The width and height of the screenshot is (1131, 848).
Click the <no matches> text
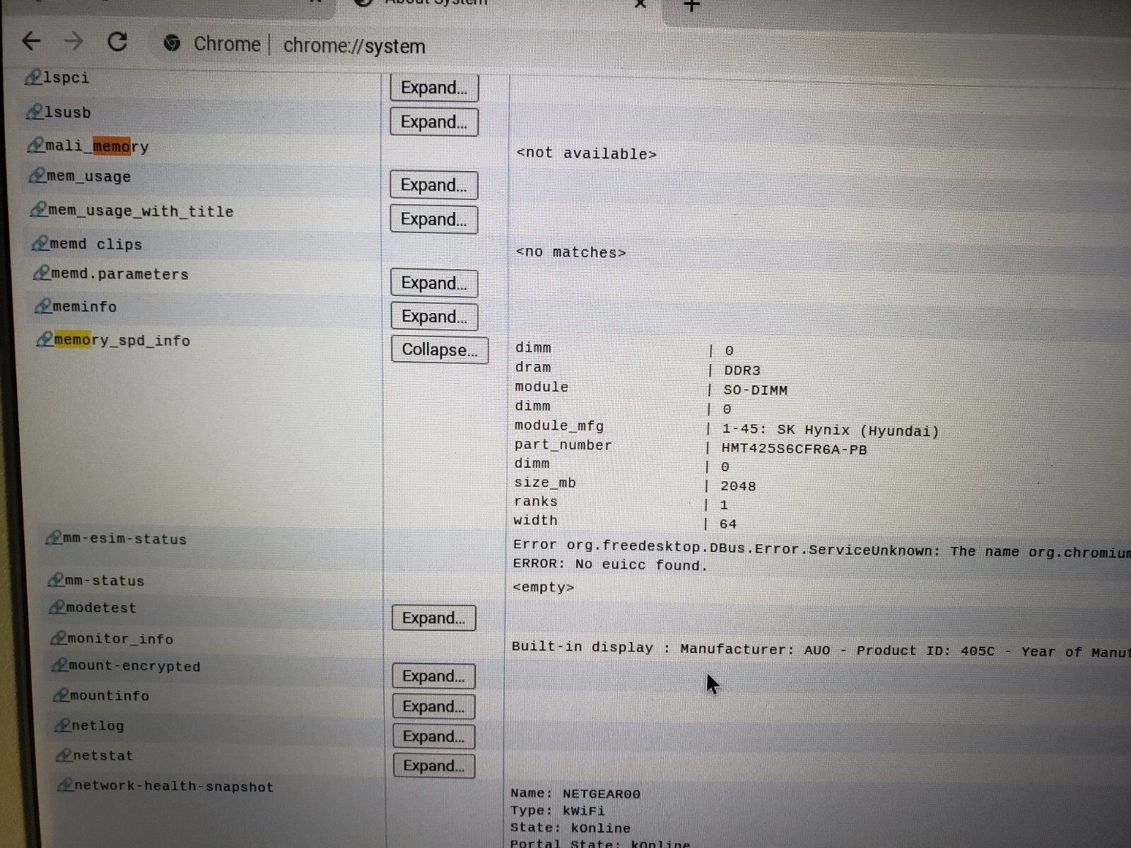pyautogui.click(x=571, y=252)
